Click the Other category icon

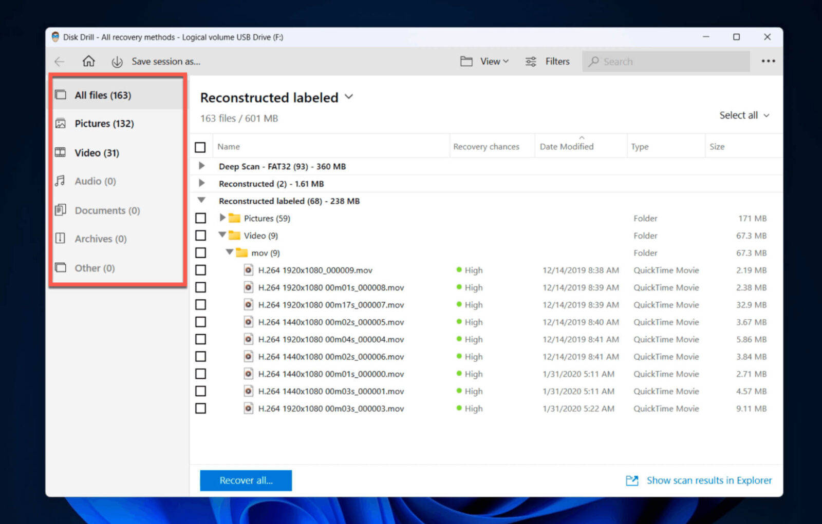point(61,267)
